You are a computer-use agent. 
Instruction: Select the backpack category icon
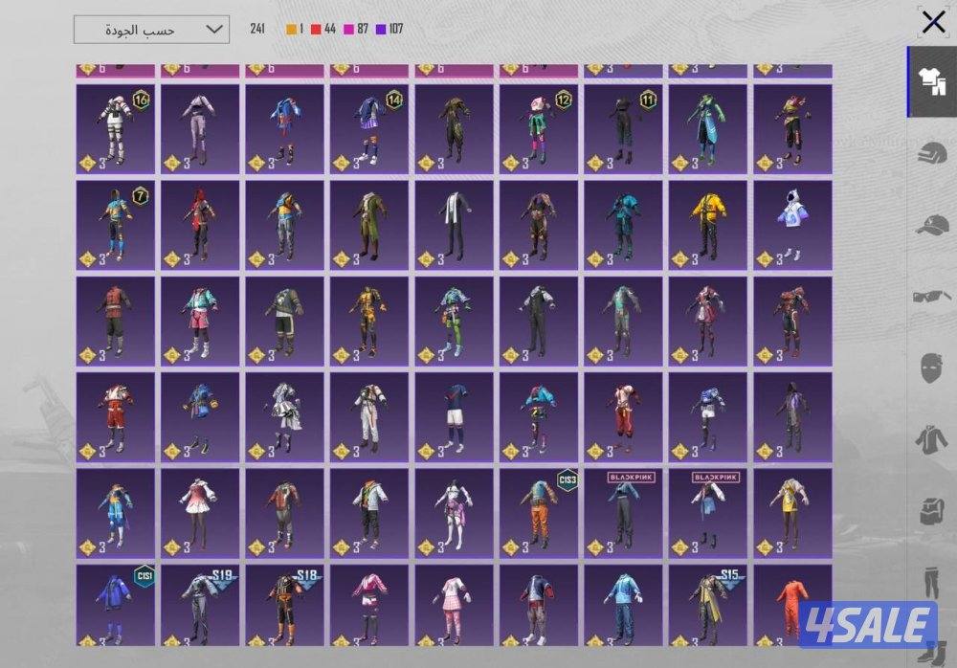[x=929, y=511]
